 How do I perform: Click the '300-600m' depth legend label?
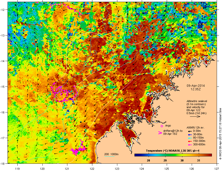(199, 145)
